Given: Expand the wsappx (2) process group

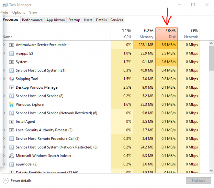Looking at the screenshot, I should (x=4, y=53).
